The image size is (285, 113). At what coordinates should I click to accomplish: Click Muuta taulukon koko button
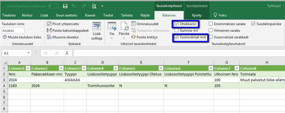[x=22, y=37]
